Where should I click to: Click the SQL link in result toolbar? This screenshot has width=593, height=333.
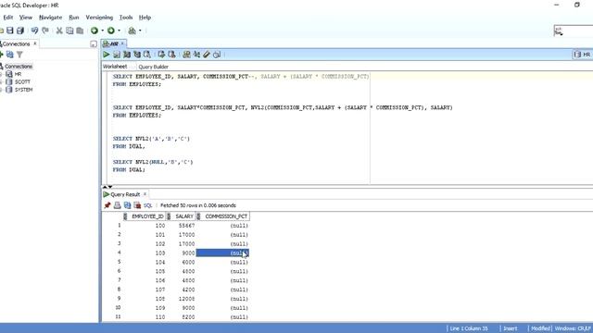pyautogui.click(x=148, y=205)
